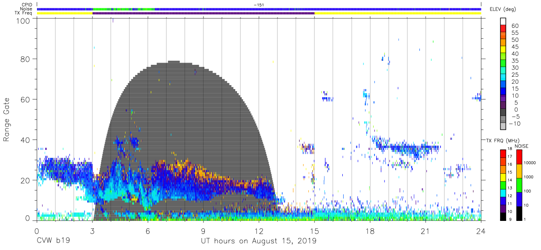This screenshot has width=541, height=250.
Task: Click ELEV colorbar label -10
Action: click(514, 123)
